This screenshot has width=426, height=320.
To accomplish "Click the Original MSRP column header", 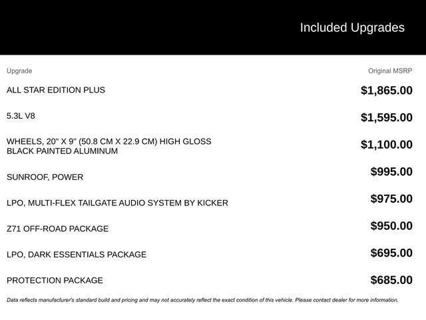I will [x=390, y=71].
